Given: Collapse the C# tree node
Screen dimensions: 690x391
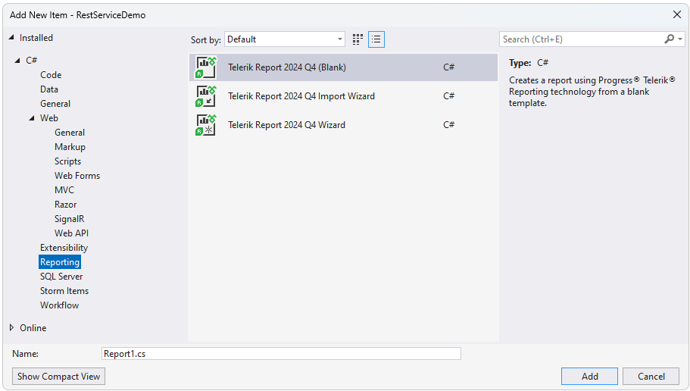Looking at the screenshot, I should (x=17, y=61).
